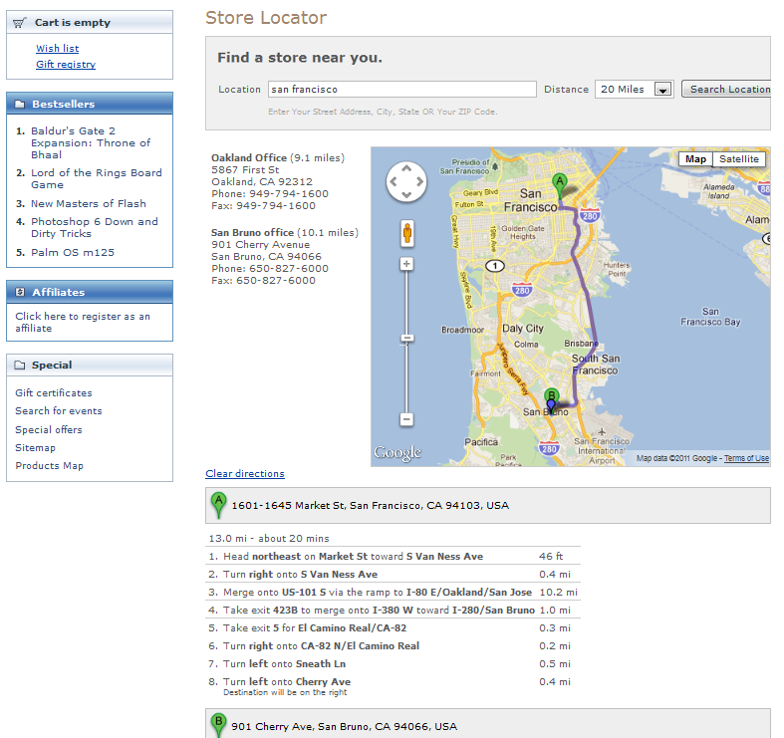The height and width of the screenshot is (738, 784).
Task: Click marker A on the map
Action: click(560, 185)
